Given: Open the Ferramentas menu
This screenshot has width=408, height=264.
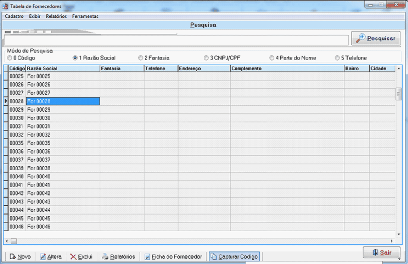Looking at the screenshot, I should pyautogui.click(x=85, y=16).
